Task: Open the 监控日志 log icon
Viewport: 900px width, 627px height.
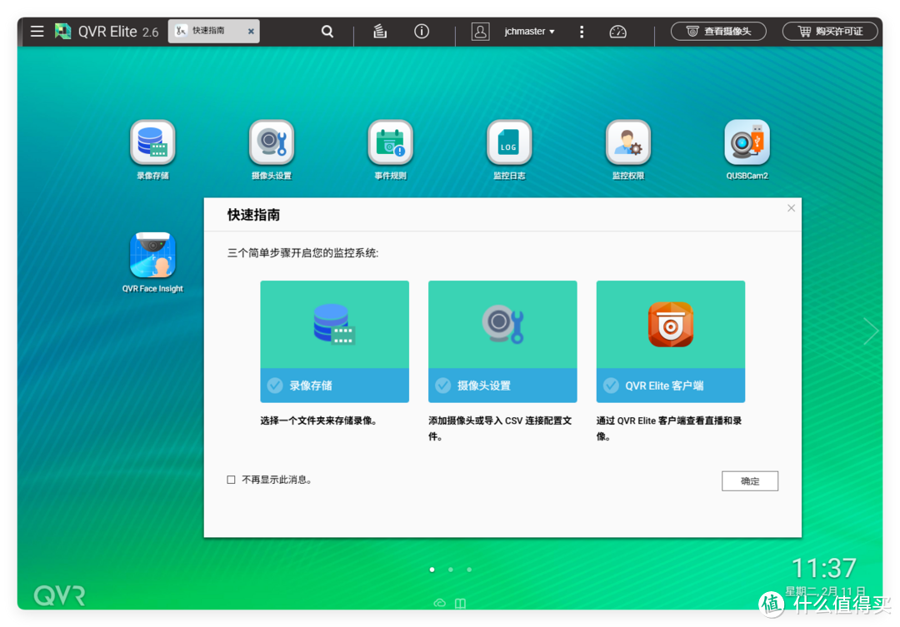Action: coord(509,143)
